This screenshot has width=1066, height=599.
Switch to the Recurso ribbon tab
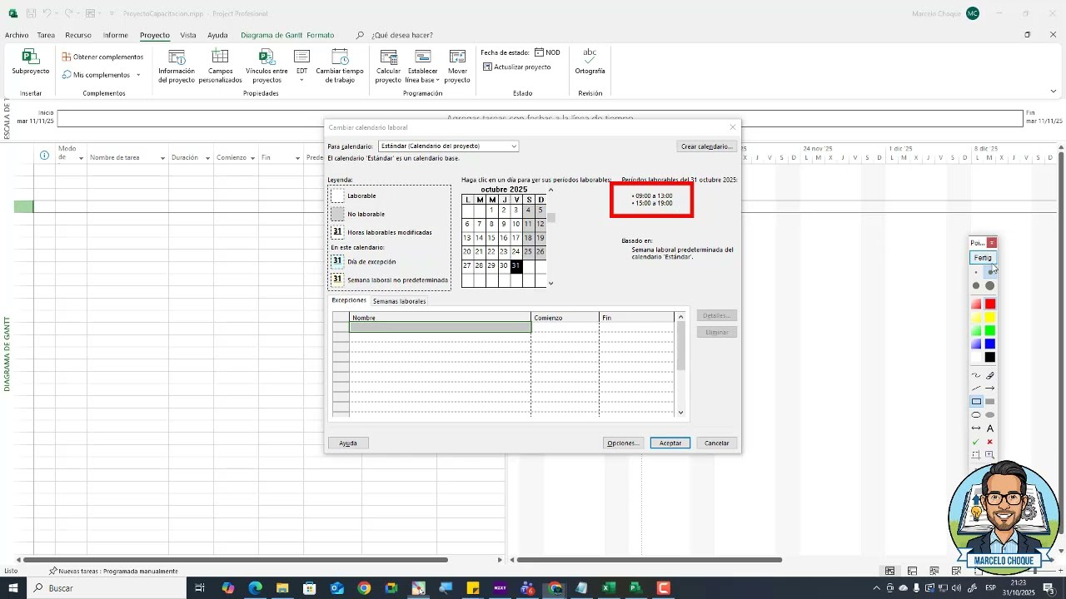pos(78,35)
